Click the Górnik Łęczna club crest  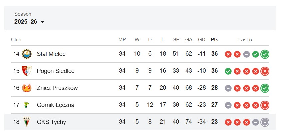(27, 105)
